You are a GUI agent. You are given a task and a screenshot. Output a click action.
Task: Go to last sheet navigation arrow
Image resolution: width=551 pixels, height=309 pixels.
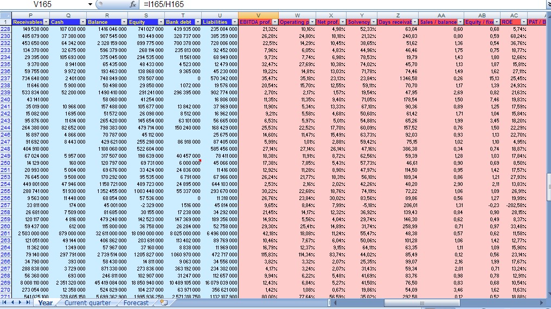(x=28, y=302)
